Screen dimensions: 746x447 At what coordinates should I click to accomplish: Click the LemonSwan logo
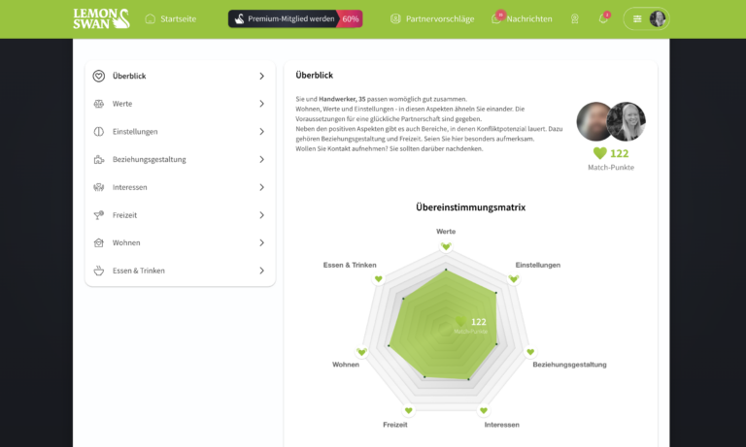pos(101,18)
